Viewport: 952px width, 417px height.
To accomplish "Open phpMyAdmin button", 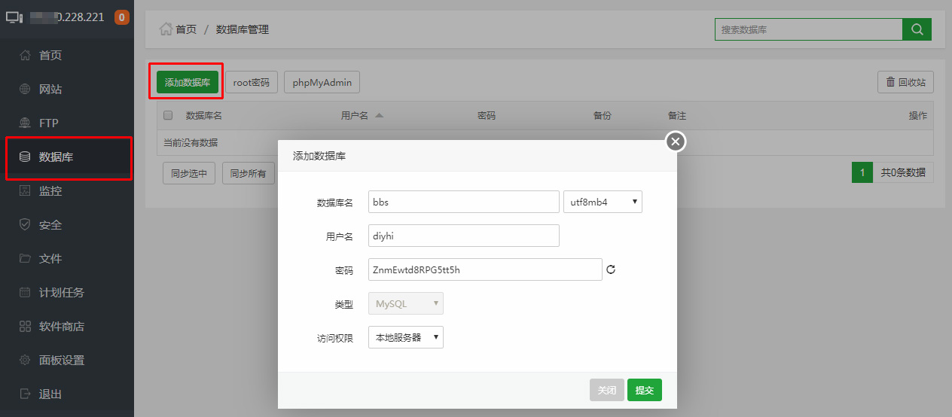I will (322, 82).
